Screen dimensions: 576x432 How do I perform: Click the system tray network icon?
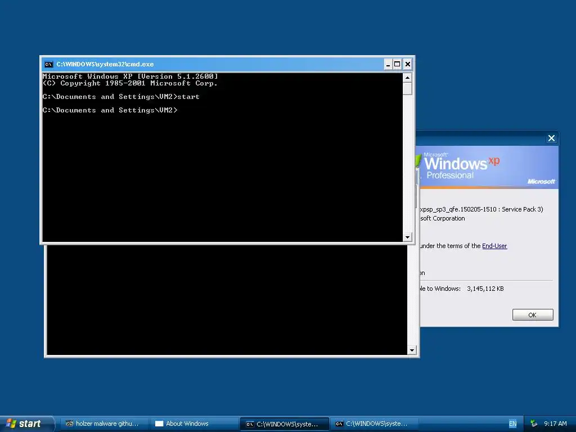click(534, 424)
